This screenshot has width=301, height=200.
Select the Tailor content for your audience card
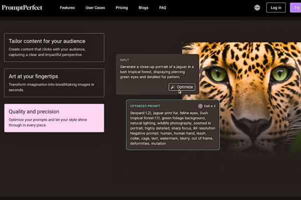[54, 47]
